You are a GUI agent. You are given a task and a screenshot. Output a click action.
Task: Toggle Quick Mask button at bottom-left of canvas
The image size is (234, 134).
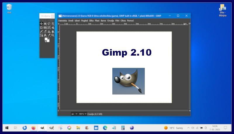click(x=59, y=111)
